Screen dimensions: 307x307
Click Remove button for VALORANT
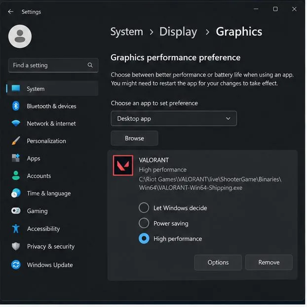click(x=269, y=263)
